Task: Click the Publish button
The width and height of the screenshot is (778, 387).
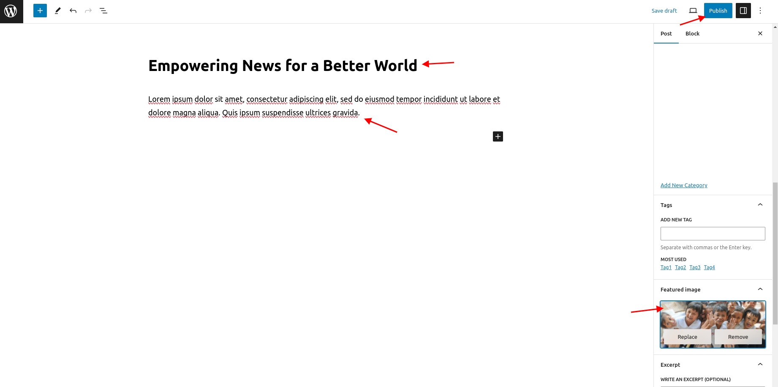Action: (x=718, y=11)
